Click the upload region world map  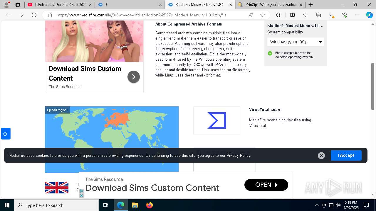coord(112,139)
